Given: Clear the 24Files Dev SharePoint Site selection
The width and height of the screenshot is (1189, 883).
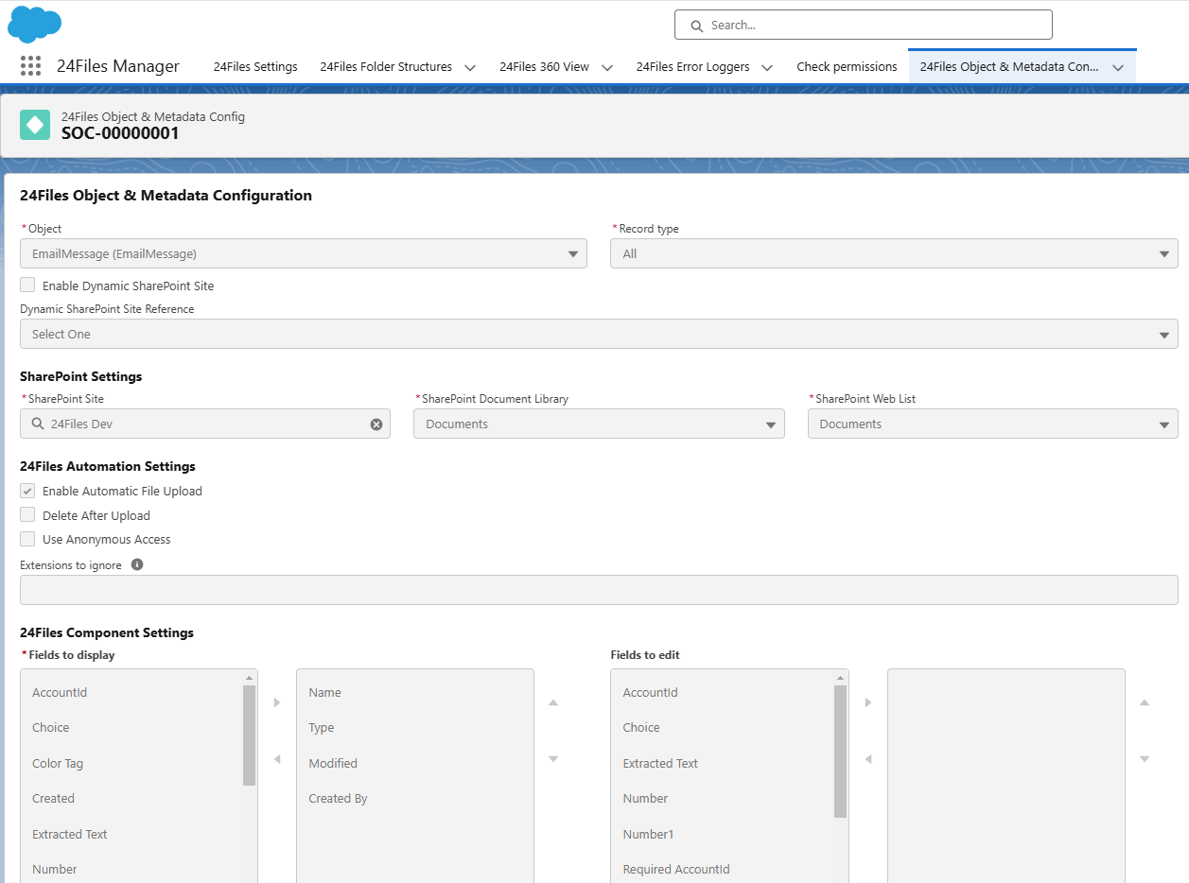Looking at the screenshot, I should [x=376, y=424].
